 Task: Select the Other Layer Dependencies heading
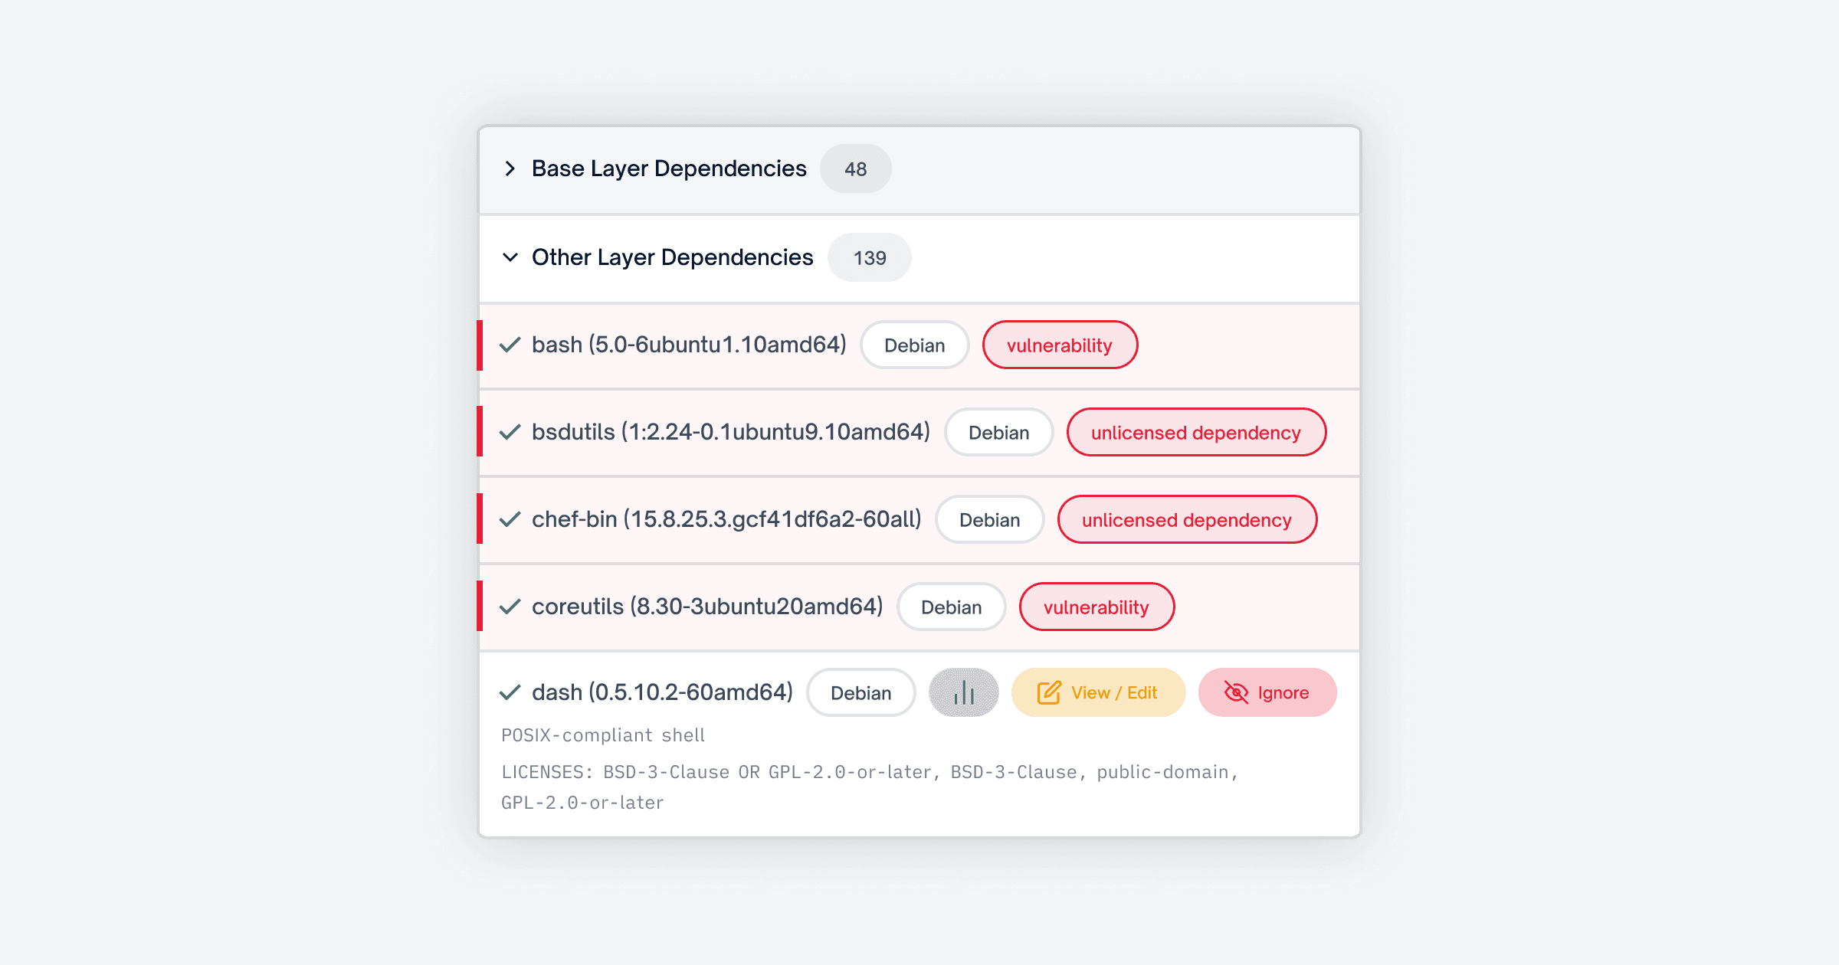click(672, 257)
